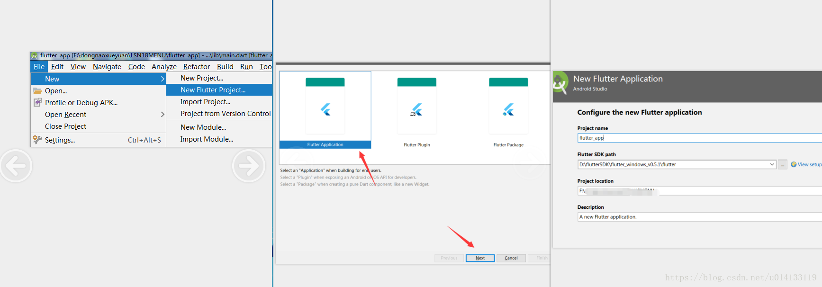Go to next image with right arrow
Screen dimensions: 822x287
click(249, 166)
